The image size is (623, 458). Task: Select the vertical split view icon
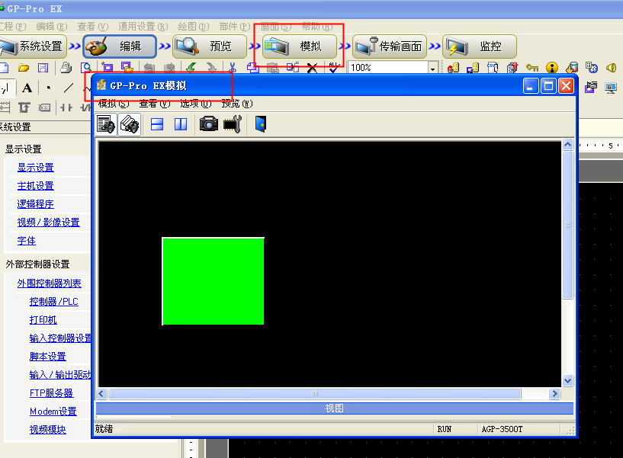coord(181,124)
